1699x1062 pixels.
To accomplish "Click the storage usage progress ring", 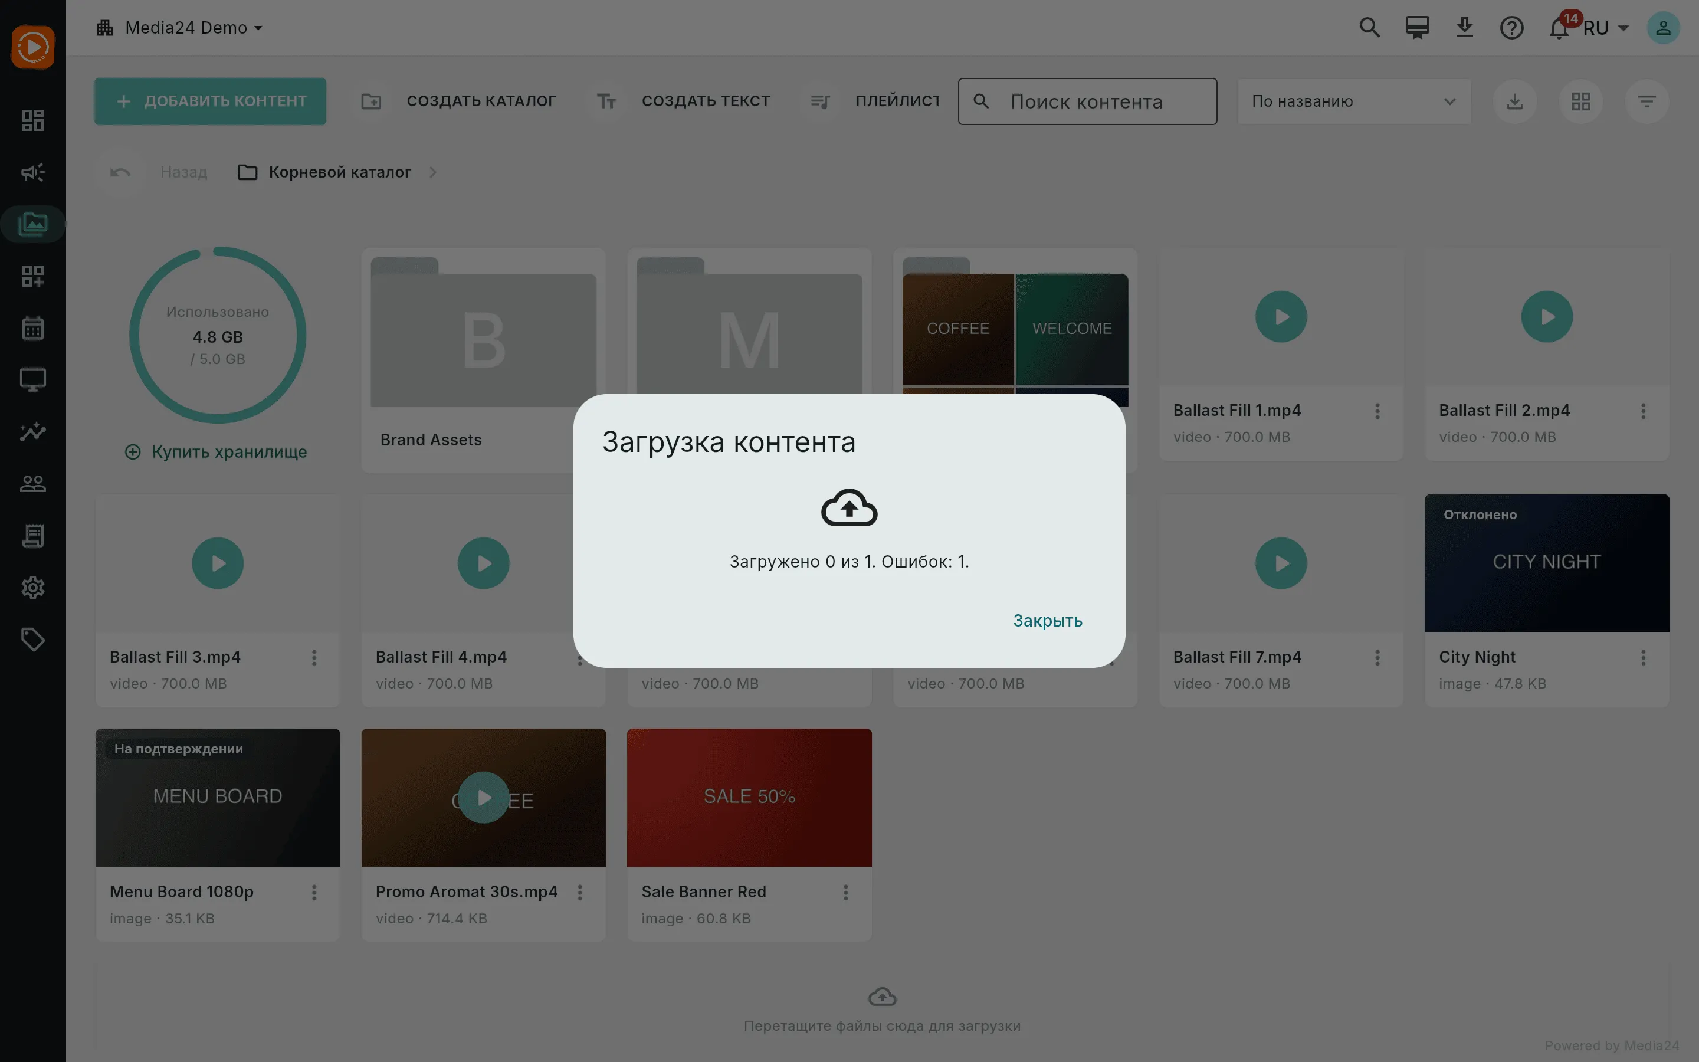I will point(218,335).
